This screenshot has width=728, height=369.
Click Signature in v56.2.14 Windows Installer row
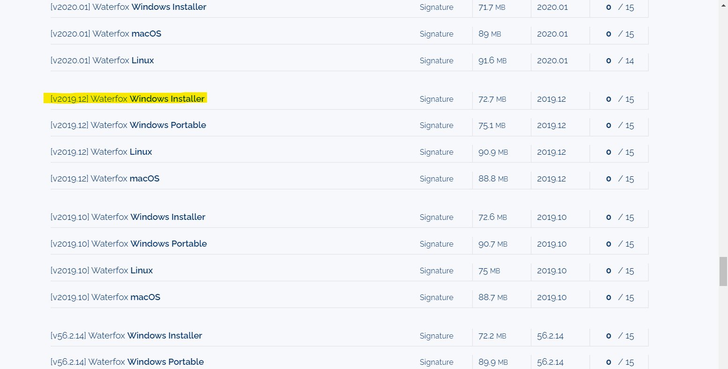point(436,336)
